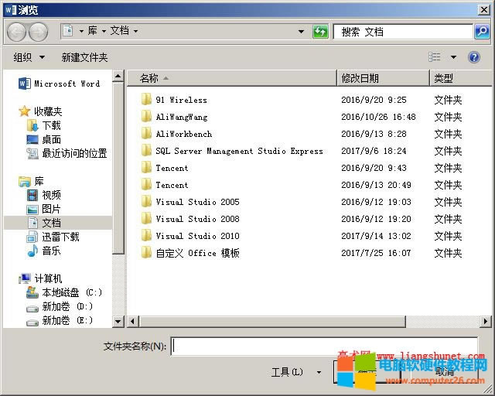Sort by the 修改日期 column header

(360, 78)
